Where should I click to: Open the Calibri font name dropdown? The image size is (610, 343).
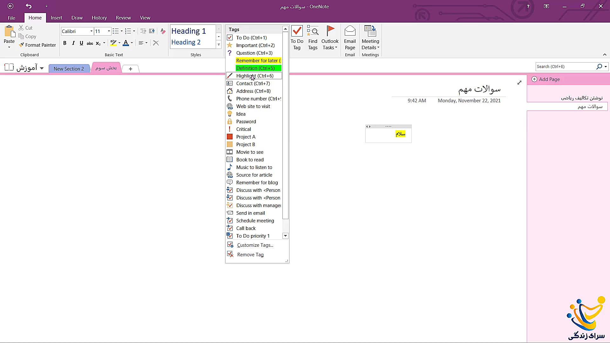(91, 31)
